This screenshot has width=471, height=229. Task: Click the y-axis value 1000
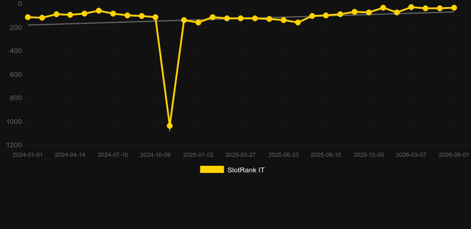click(x=14, y=122)
